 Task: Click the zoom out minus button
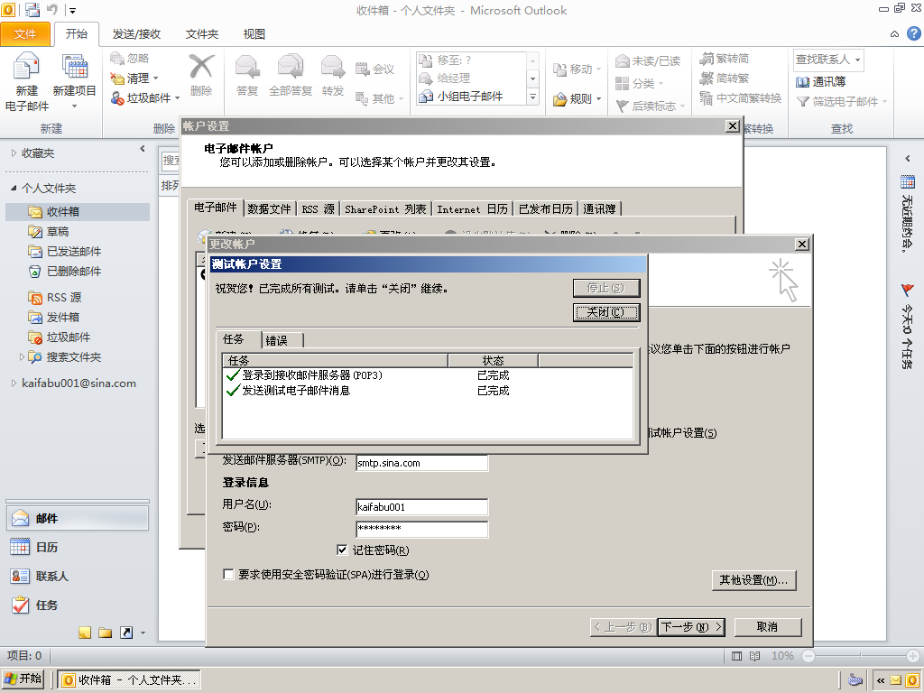(x=808, y=656)
